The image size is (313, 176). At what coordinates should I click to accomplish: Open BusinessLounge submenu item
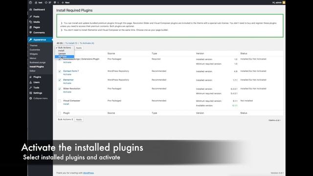[x=38, y=63]
